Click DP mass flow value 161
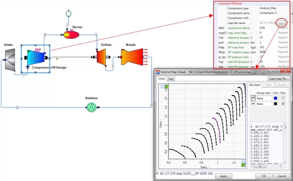 pyautogui.click(x=262, y=47)
